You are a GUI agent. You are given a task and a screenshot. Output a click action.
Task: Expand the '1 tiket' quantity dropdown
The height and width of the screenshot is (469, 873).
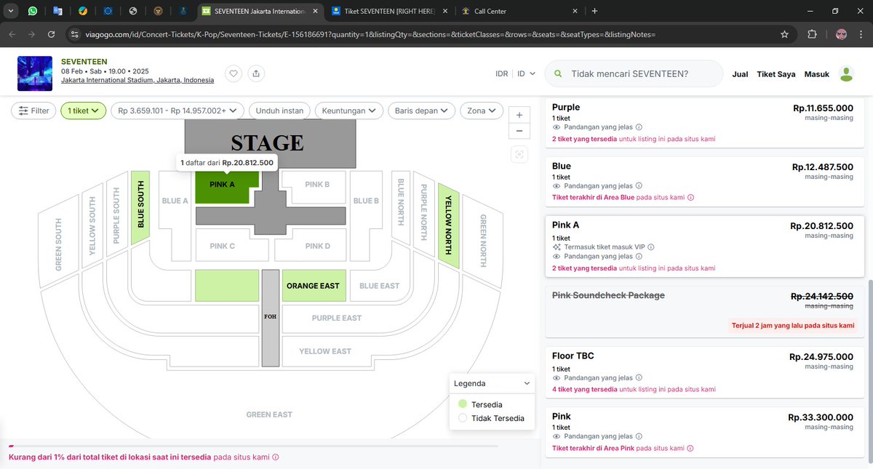84,111
